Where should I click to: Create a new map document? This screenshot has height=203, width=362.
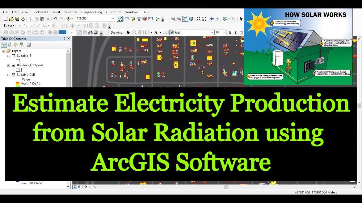tap(6, 19)
